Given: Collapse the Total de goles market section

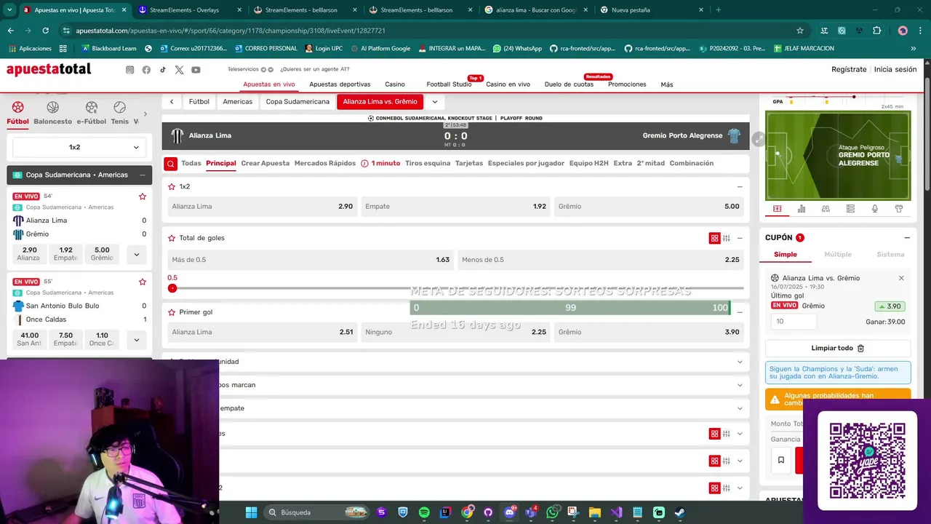Looking at the screenshot, I should pos(740,238).
